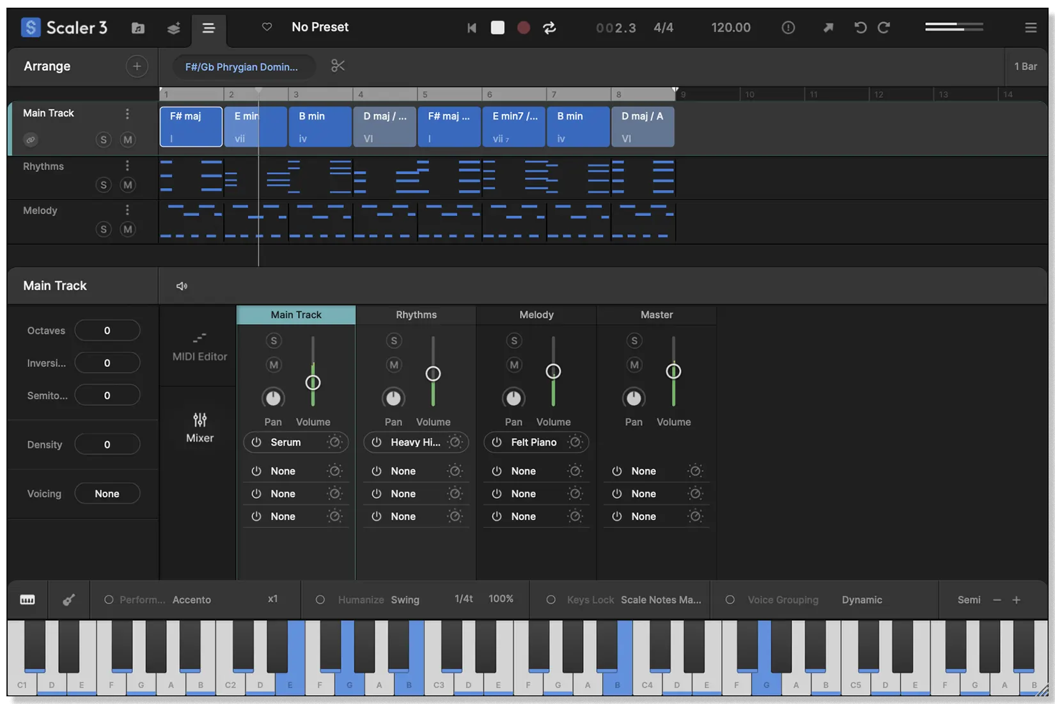Select the Master mixer channel header

657,315
